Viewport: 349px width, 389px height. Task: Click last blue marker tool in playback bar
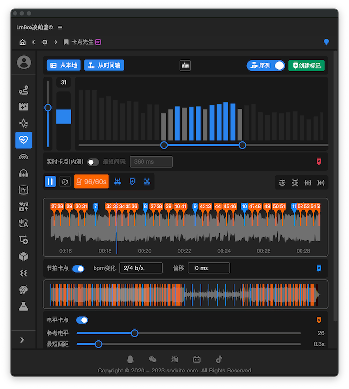(x=147, y=182)
